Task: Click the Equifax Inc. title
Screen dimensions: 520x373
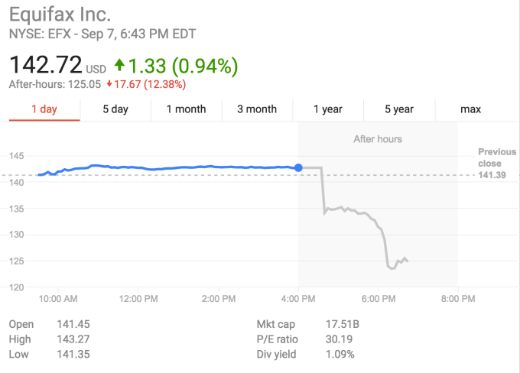Action: tap(60, 14)
